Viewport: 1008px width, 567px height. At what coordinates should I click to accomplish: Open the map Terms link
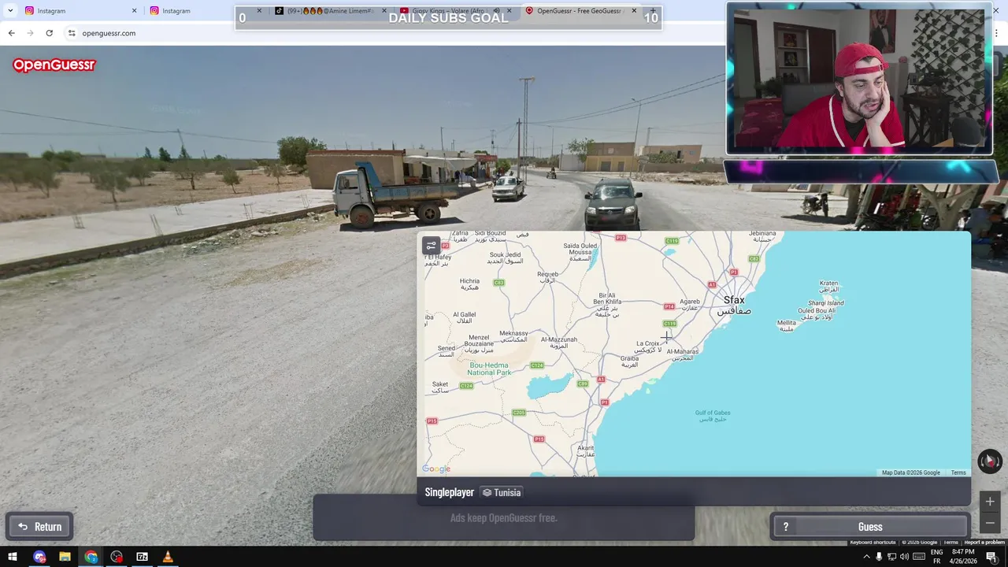point(958,472)
